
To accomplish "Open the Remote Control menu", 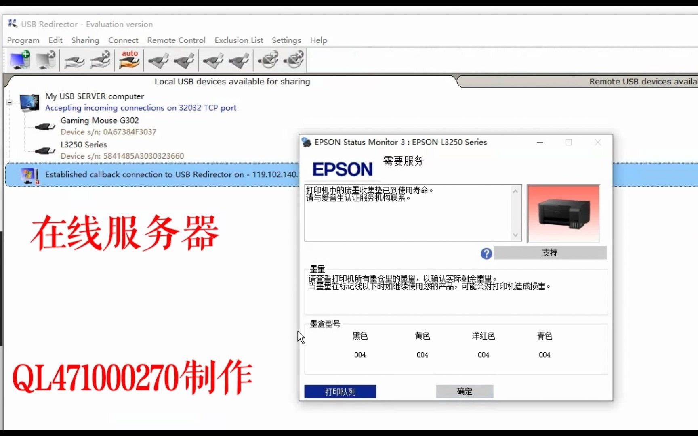I will 176,40.
